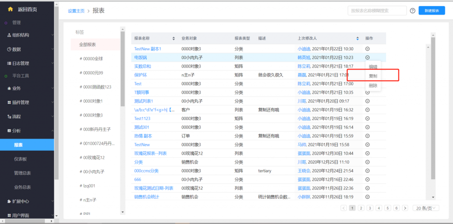Expand the 流程 sidebar menu

(52, 117)
